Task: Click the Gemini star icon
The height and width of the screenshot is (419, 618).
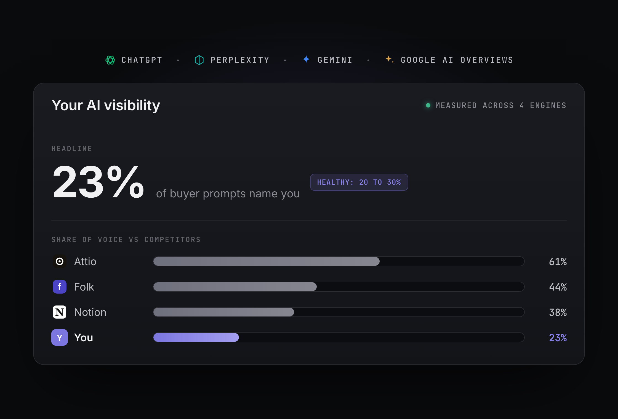Action: pos(306,59)
